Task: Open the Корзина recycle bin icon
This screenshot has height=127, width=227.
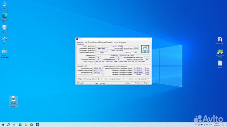Action: tap(4, 29)
